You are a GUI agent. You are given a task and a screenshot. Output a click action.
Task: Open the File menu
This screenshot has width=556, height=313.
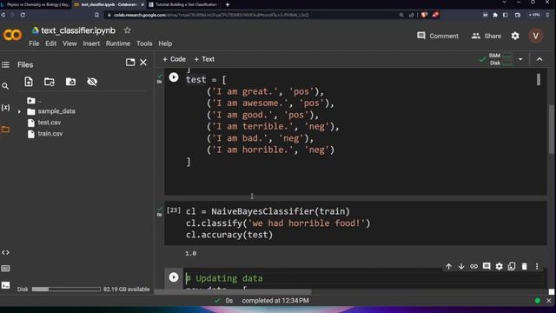pos(34,43)
